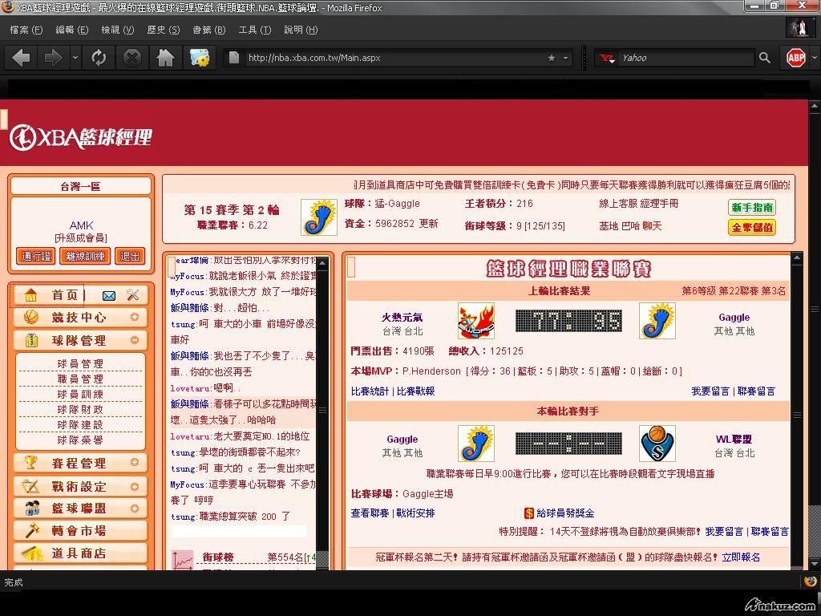Screen dimensions: 821x616
Task: Click the 立即報名 link
Action: [x=741, y=557]
